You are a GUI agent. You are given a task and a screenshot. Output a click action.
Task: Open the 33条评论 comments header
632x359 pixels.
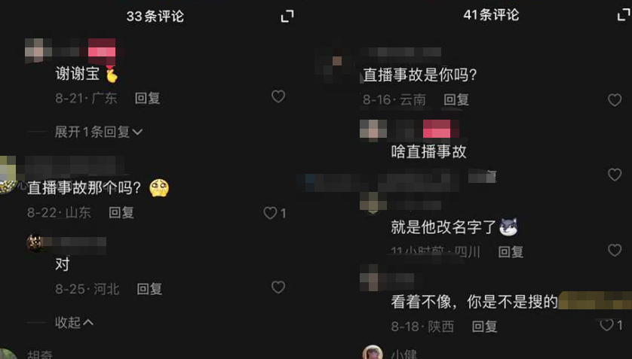click(x=155, y=17)
